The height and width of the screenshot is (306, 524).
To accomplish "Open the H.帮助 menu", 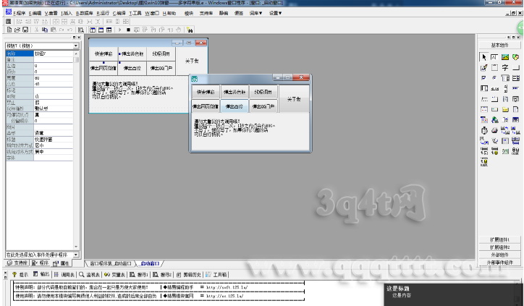I will pos(169,13).
